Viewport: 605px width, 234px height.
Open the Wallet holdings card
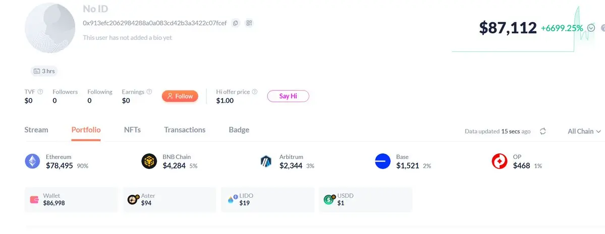tap(71, 199)
